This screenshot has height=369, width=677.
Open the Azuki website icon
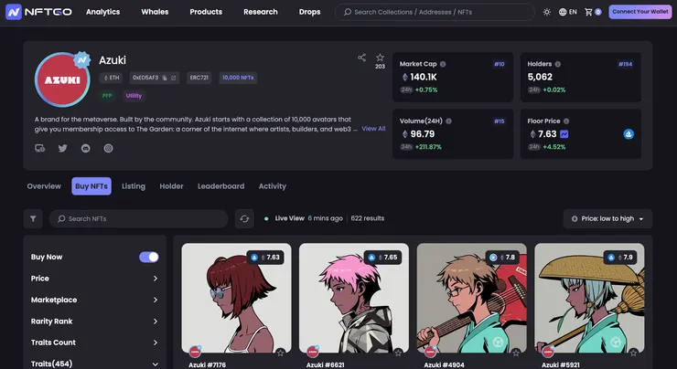coord(39,148)
